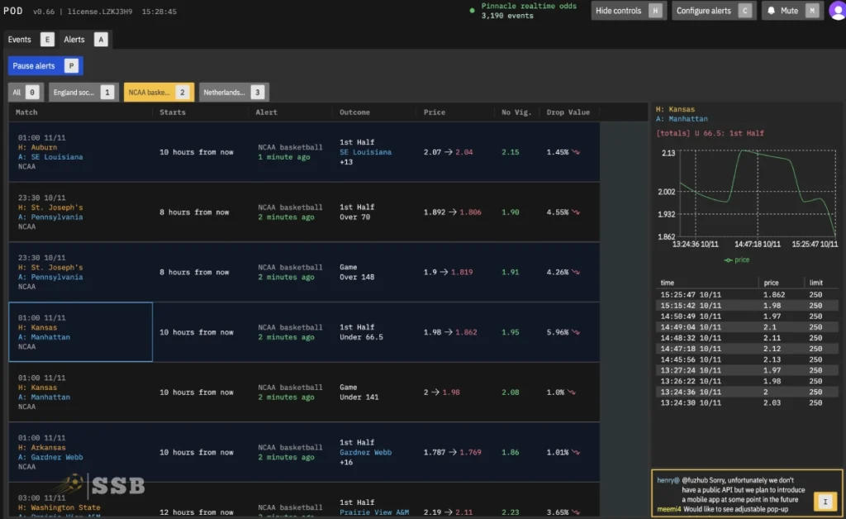Select the Kansas match cell with Under 141
Image resolution: width=846 pixels, height=519 pixels.
[80, 393]
